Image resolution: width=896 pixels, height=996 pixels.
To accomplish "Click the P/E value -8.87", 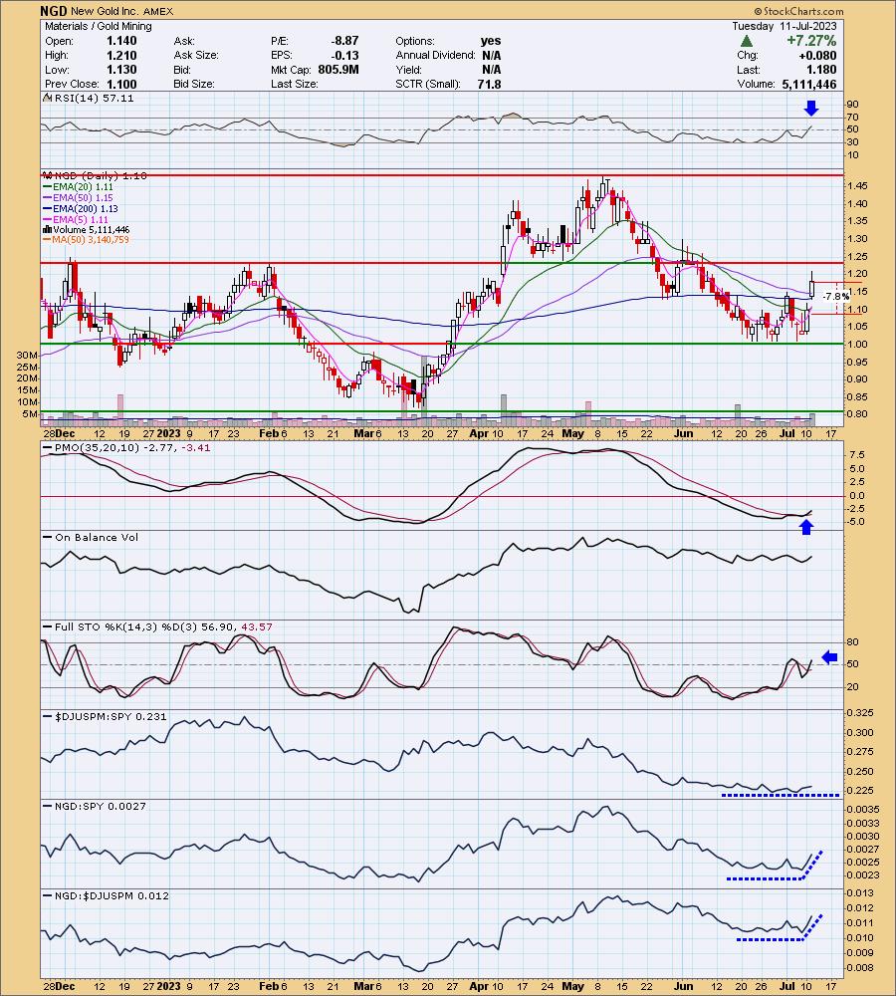I will pyautogui.click(x=344, y=41).
